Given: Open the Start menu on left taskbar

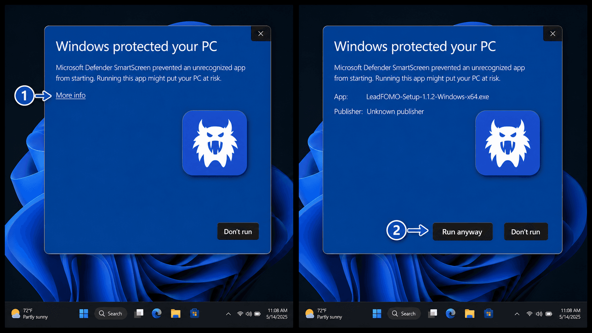Looking at the screenshot, I should click(x=84, y=314).
